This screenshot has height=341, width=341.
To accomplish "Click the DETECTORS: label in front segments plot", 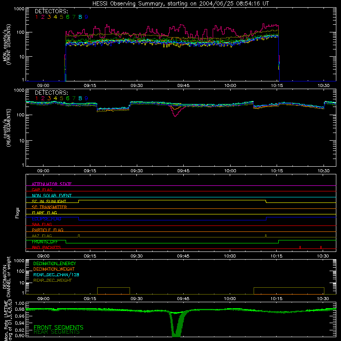I will [x=51, y=12].
